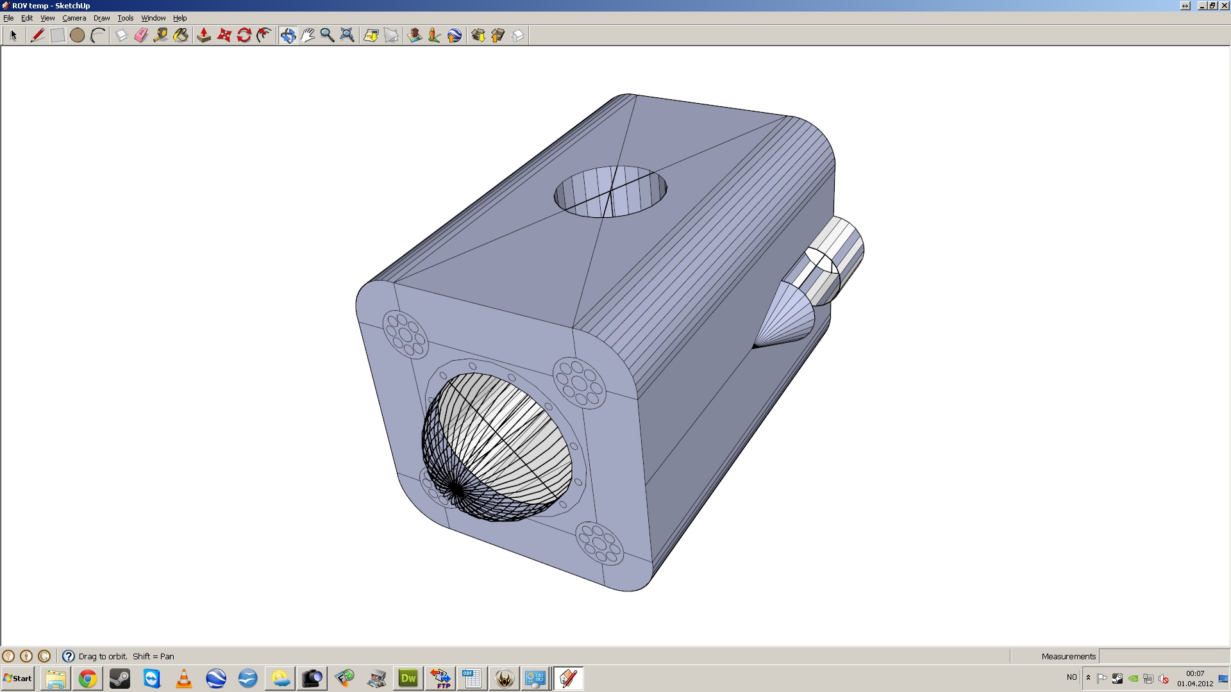Pick the Rectangle drawing tool
This screenshot has height=692, width=1231.
[x=58, y=35]
